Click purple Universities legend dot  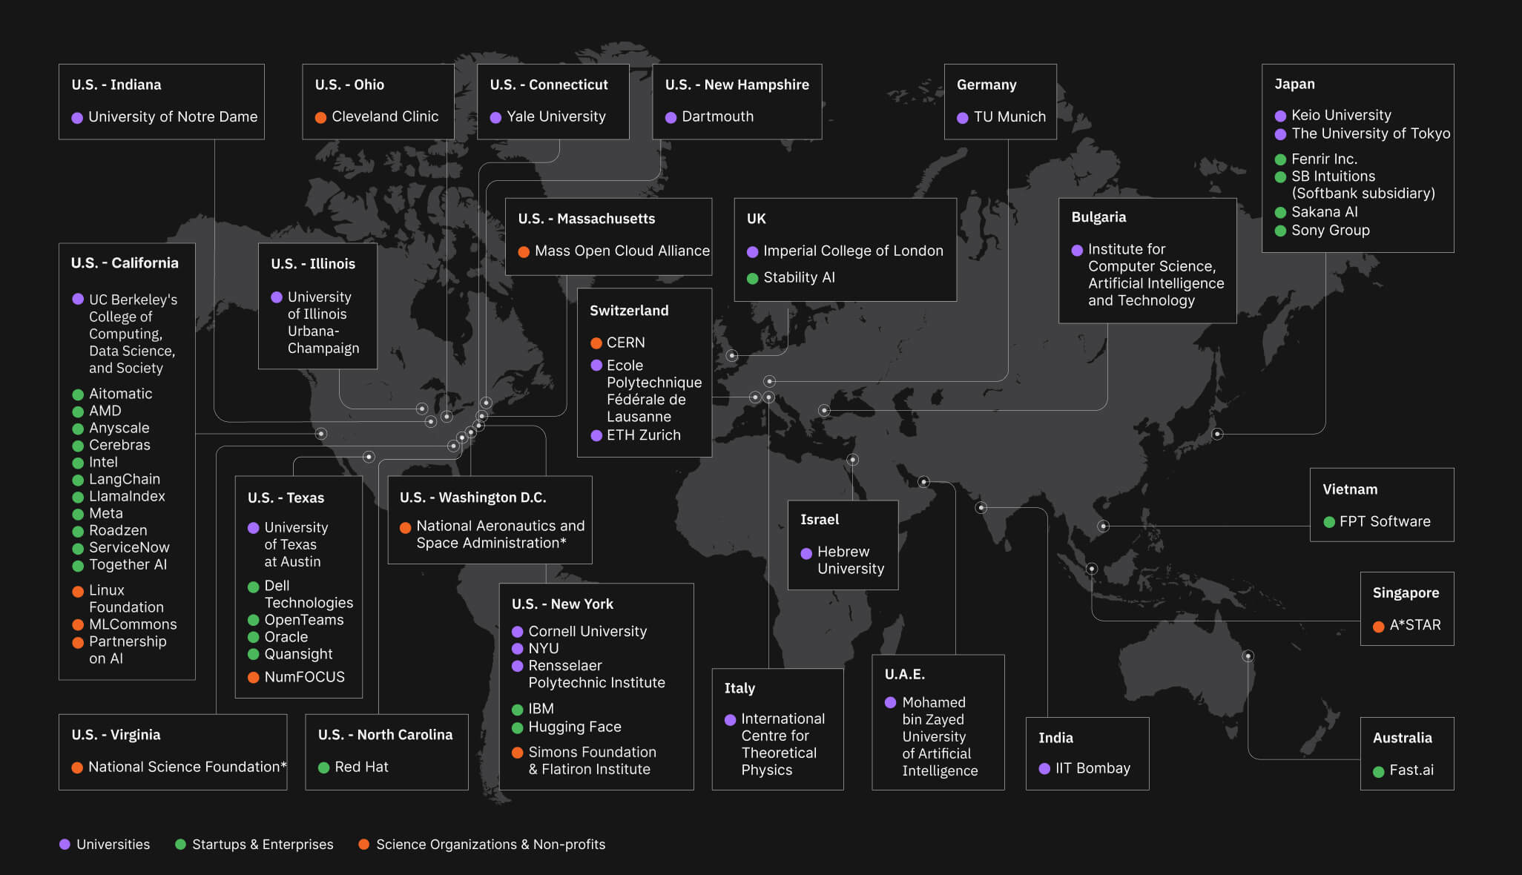(x=65, y=844)
